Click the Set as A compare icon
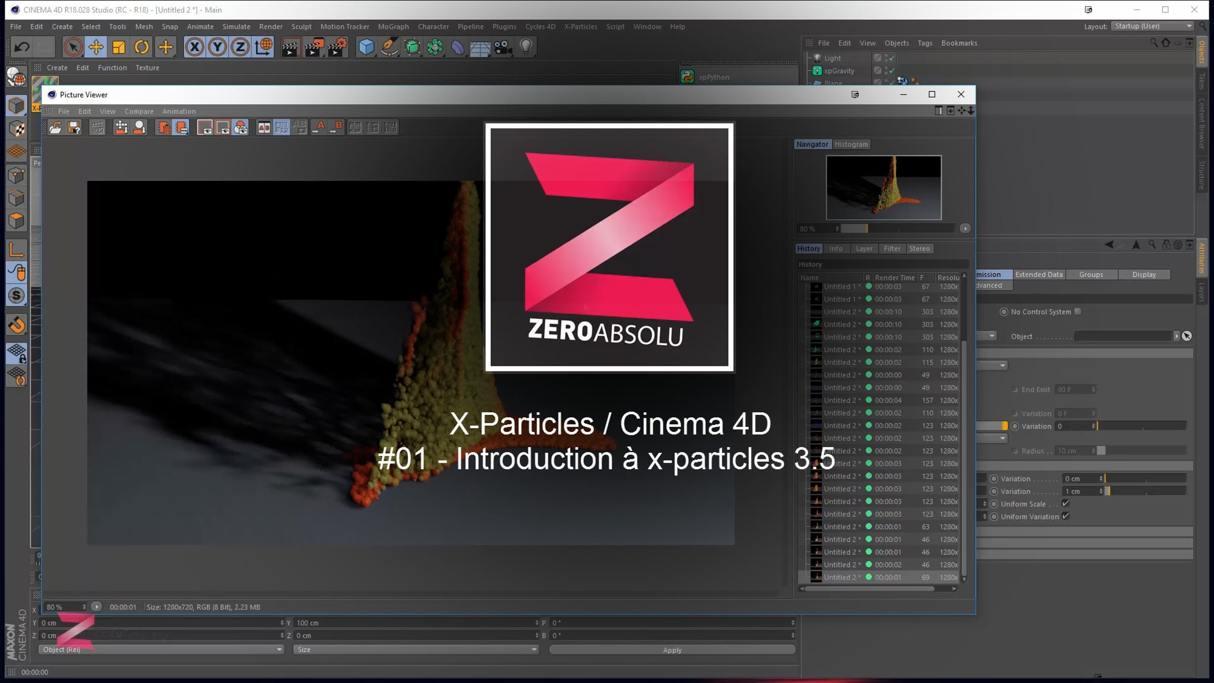1214x683 pixels. click(319, 127)
